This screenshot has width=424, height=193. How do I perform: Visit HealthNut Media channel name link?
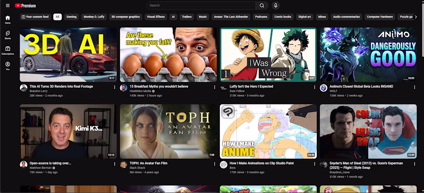point(140,91)
